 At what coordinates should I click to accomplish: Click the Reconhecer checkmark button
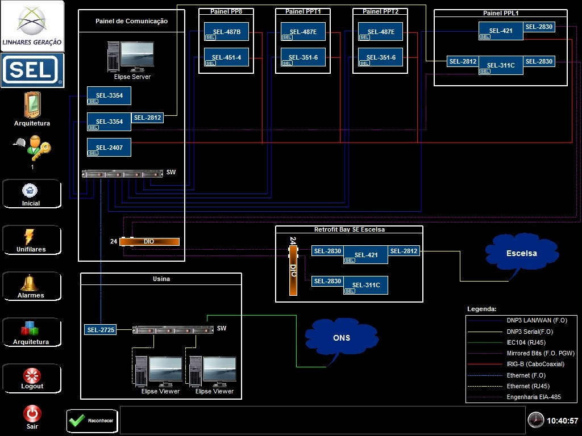[x=92, y=421]
